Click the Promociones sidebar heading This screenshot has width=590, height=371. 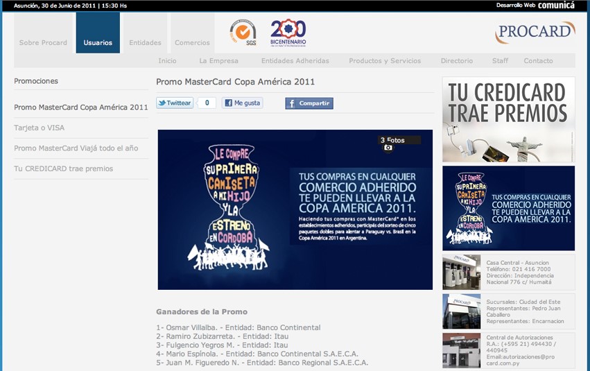click(x=36, y=81)
